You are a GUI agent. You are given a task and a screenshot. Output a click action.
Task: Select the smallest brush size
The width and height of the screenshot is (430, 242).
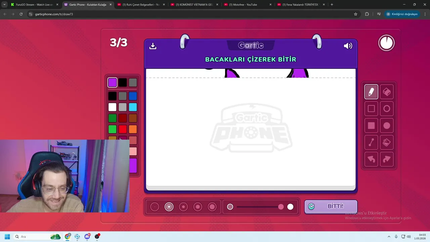pyautogui.click(x=155, y=207)
